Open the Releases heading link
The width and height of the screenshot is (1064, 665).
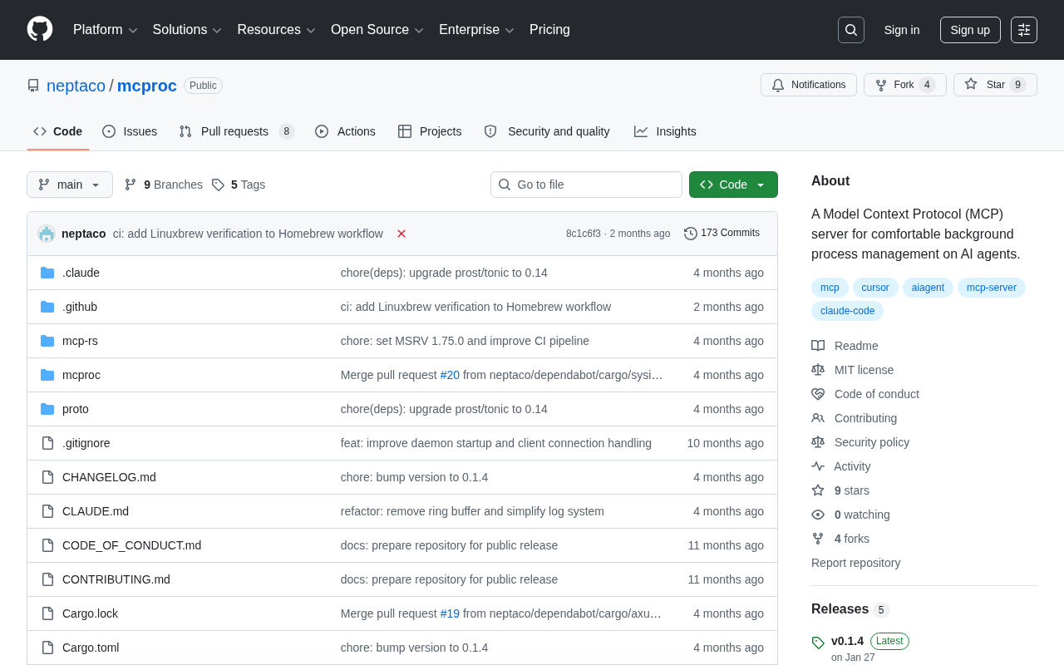coord(850,609)
